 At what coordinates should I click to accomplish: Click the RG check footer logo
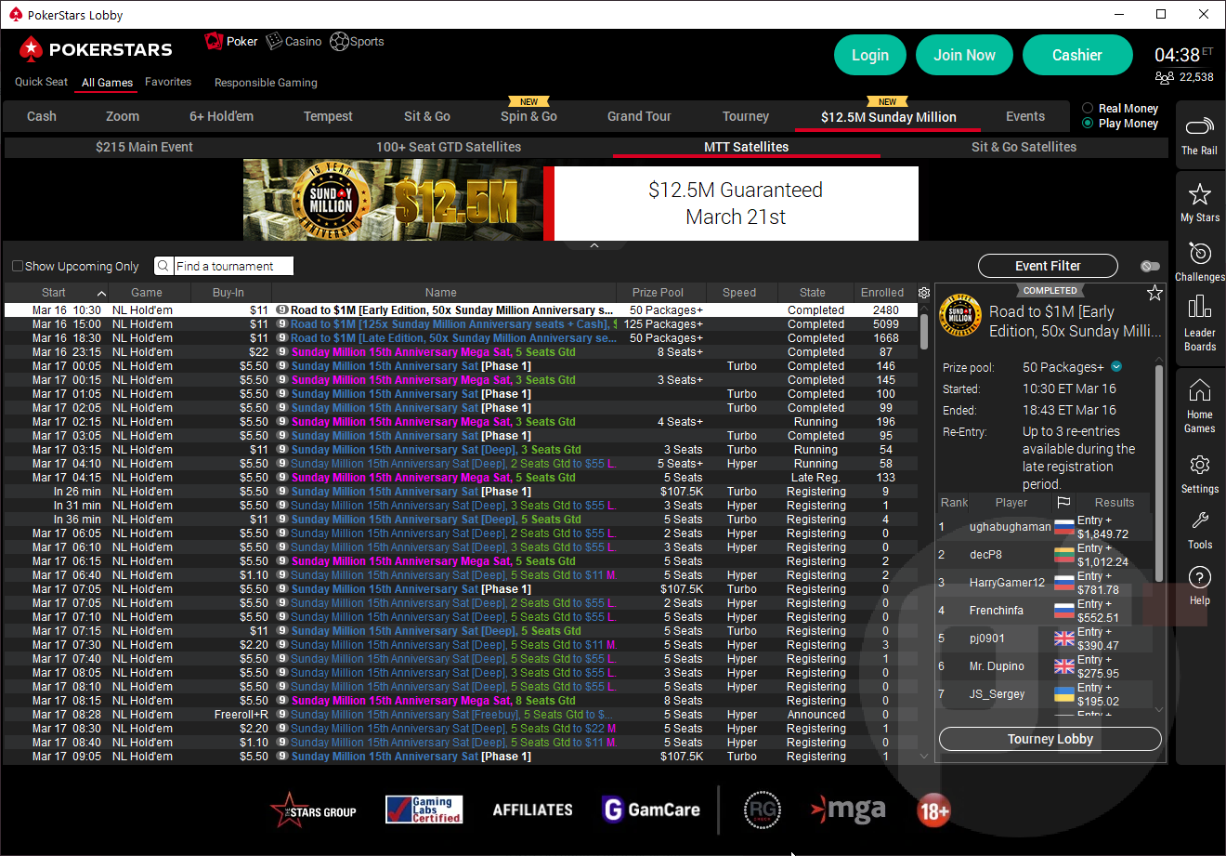click(763, 810)
